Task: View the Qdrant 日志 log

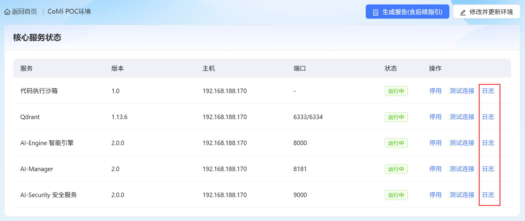Action: point(488,117)
